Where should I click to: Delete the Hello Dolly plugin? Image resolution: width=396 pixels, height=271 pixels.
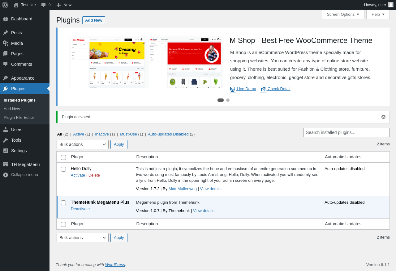coord(94,175)
